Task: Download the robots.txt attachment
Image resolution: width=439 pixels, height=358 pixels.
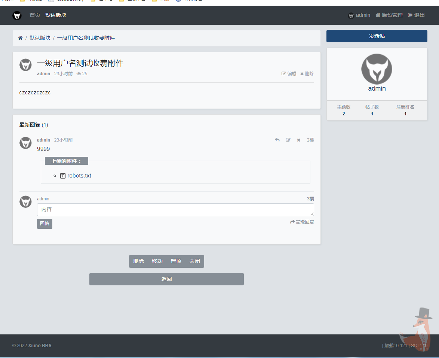Action: point(79,176)
